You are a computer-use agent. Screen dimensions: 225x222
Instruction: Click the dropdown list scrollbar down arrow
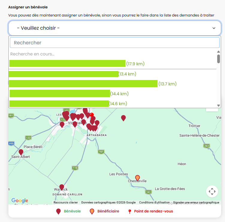(218, 105)
